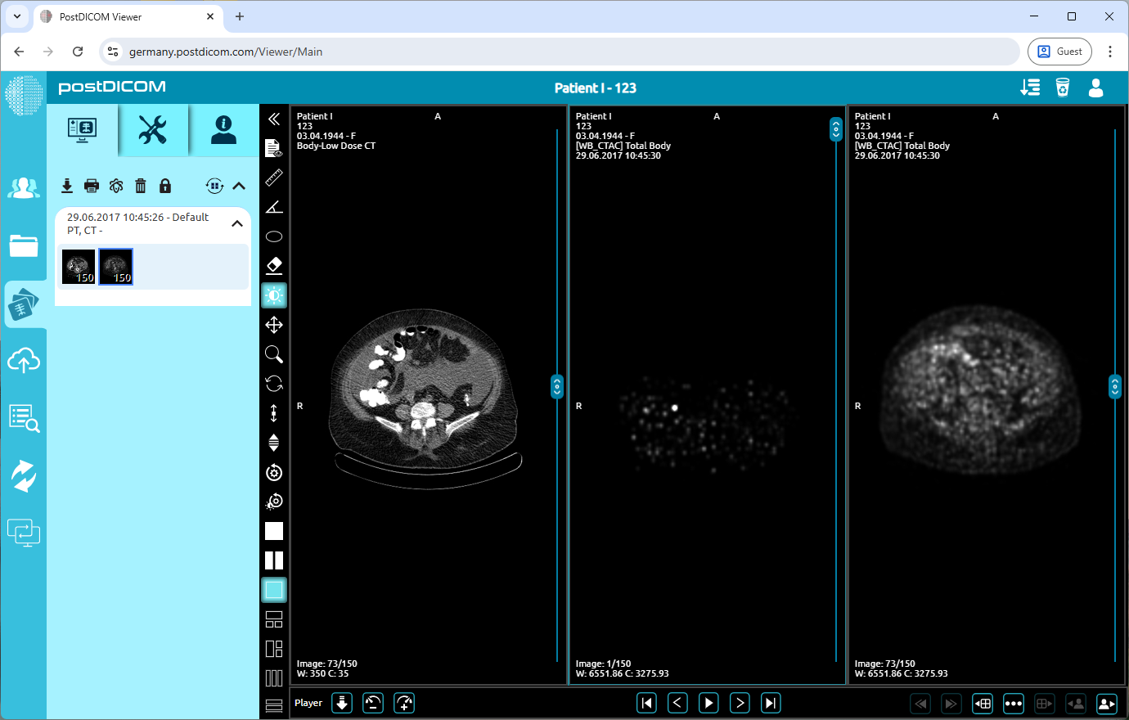Select the angle measurement tool
This screenshot has width=1129, height=720.
(274, 206)
